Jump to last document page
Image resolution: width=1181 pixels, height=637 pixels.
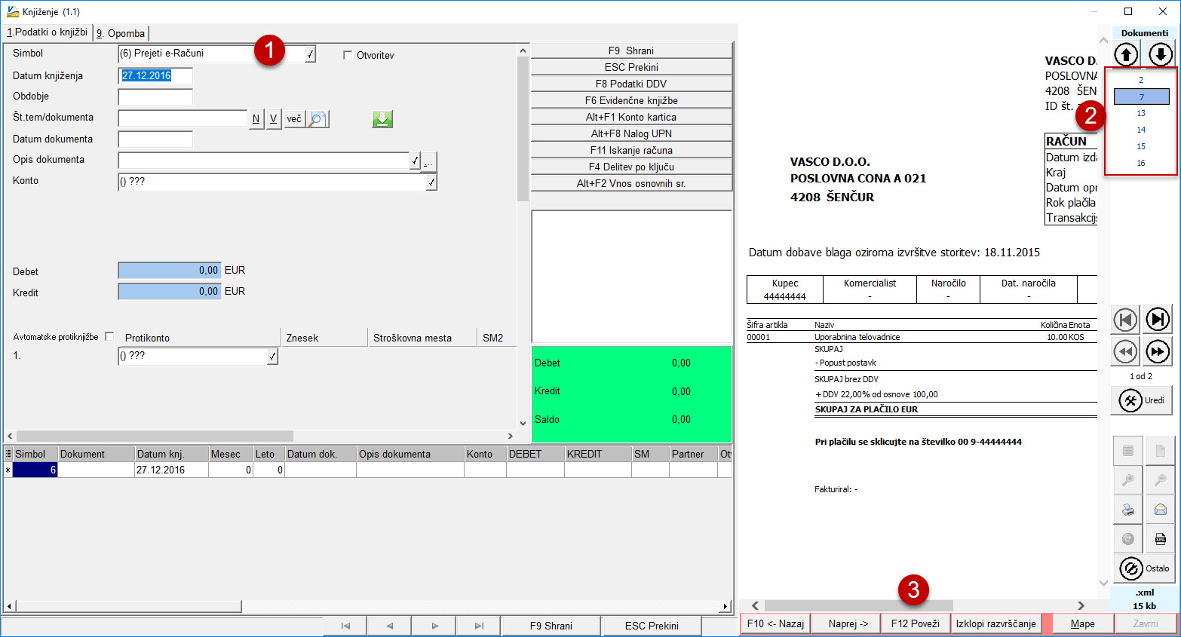point(1158,320)
